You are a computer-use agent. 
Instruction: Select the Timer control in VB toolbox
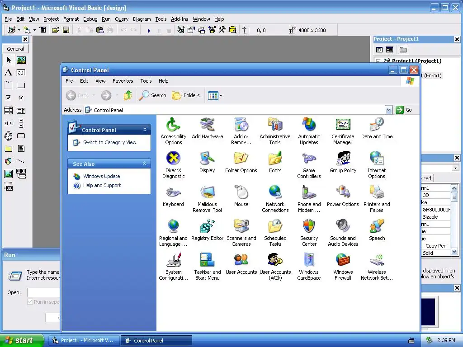click(8, 136)
